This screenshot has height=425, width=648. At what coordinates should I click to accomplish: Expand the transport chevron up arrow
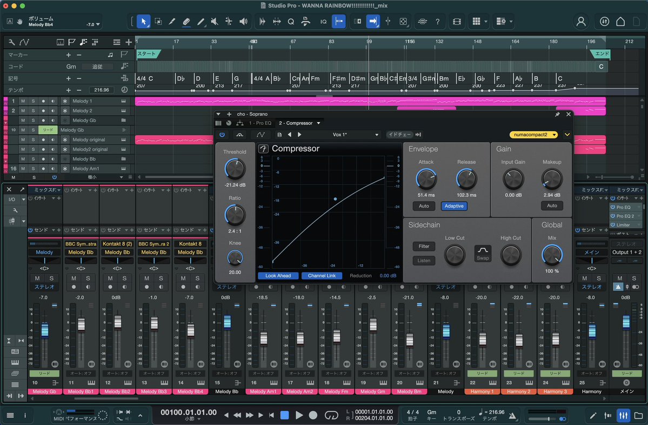click(140, 415)
